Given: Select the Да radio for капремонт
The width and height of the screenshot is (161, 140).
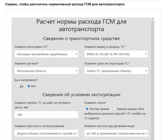Looking at the screenshot, I should coord(17,86).
